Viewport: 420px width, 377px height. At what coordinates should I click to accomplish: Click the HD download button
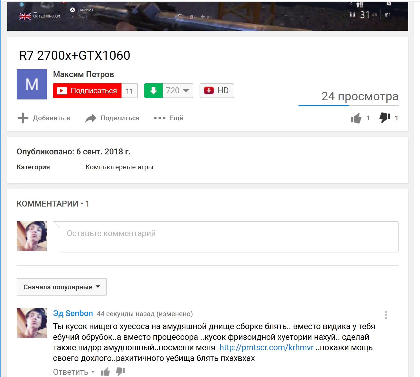(x=216, y=91)
